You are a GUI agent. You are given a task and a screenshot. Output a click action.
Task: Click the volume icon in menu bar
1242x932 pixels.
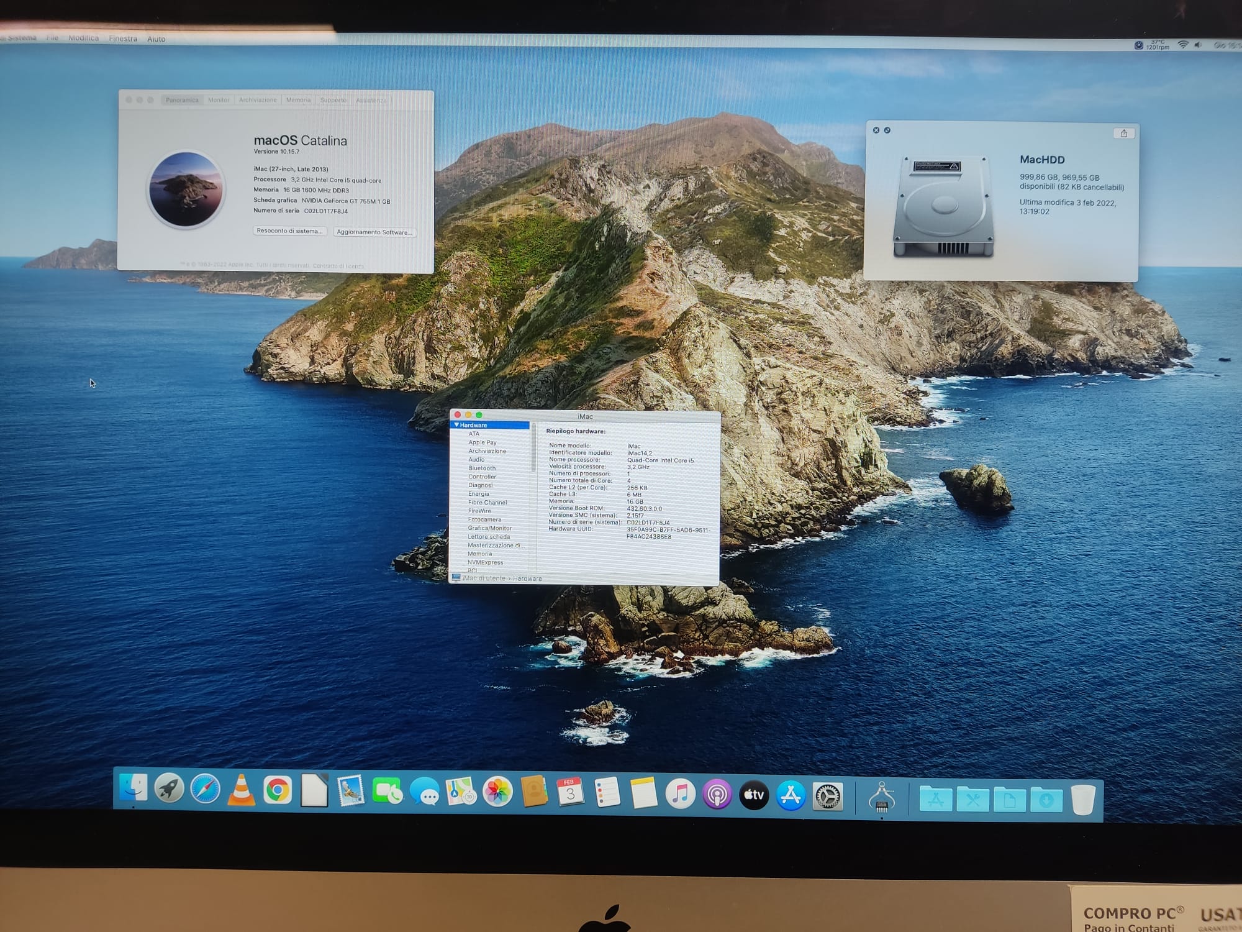[x=1199, y=45]
